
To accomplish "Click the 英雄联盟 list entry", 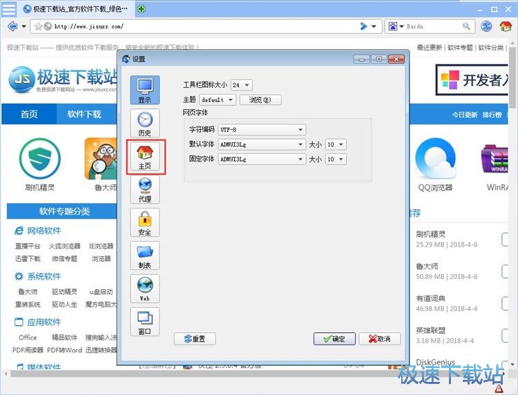I will pos(430,330).
